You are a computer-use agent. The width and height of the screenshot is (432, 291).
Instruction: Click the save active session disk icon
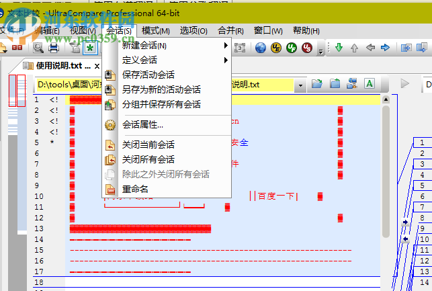coord(110,75)
